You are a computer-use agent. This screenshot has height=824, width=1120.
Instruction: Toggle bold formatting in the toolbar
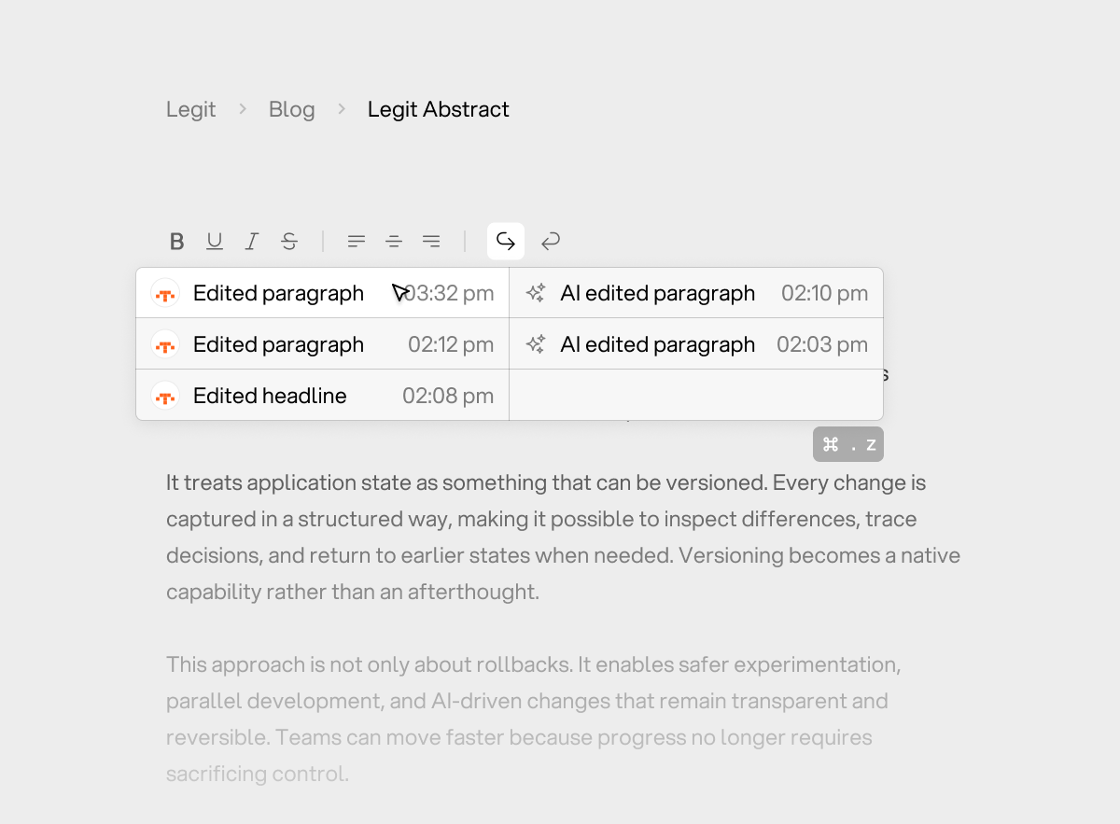pos(176,242)
